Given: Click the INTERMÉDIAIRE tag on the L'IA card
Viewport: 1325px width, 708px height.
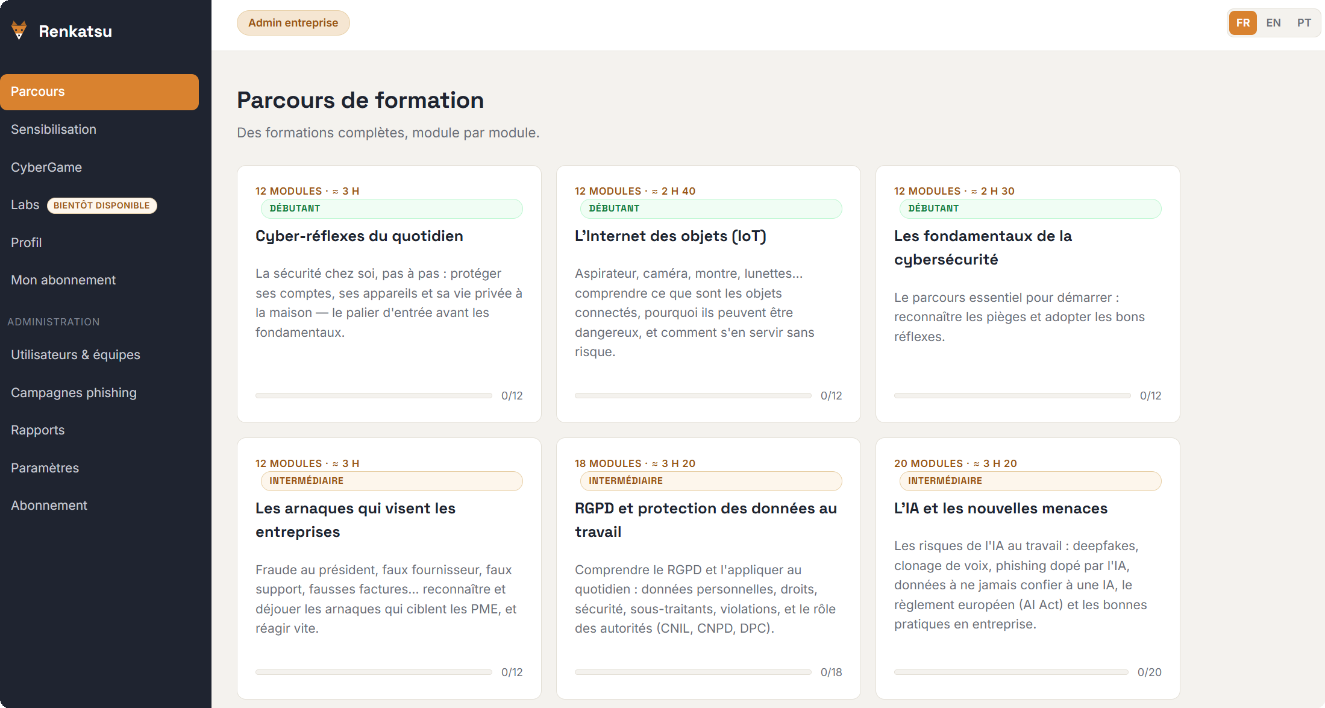Looking at the screenshot, I should pos(1030,481).
